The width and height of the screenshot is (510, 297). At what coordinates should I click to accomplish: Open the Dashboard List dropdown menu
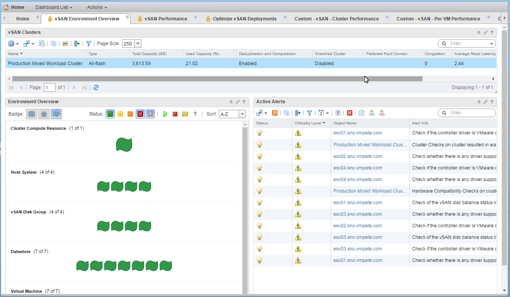pyautogui.click(x=54, y=7)
